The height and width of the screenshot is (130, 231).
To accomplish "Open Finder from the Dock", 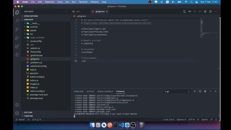I will point(92,125).
